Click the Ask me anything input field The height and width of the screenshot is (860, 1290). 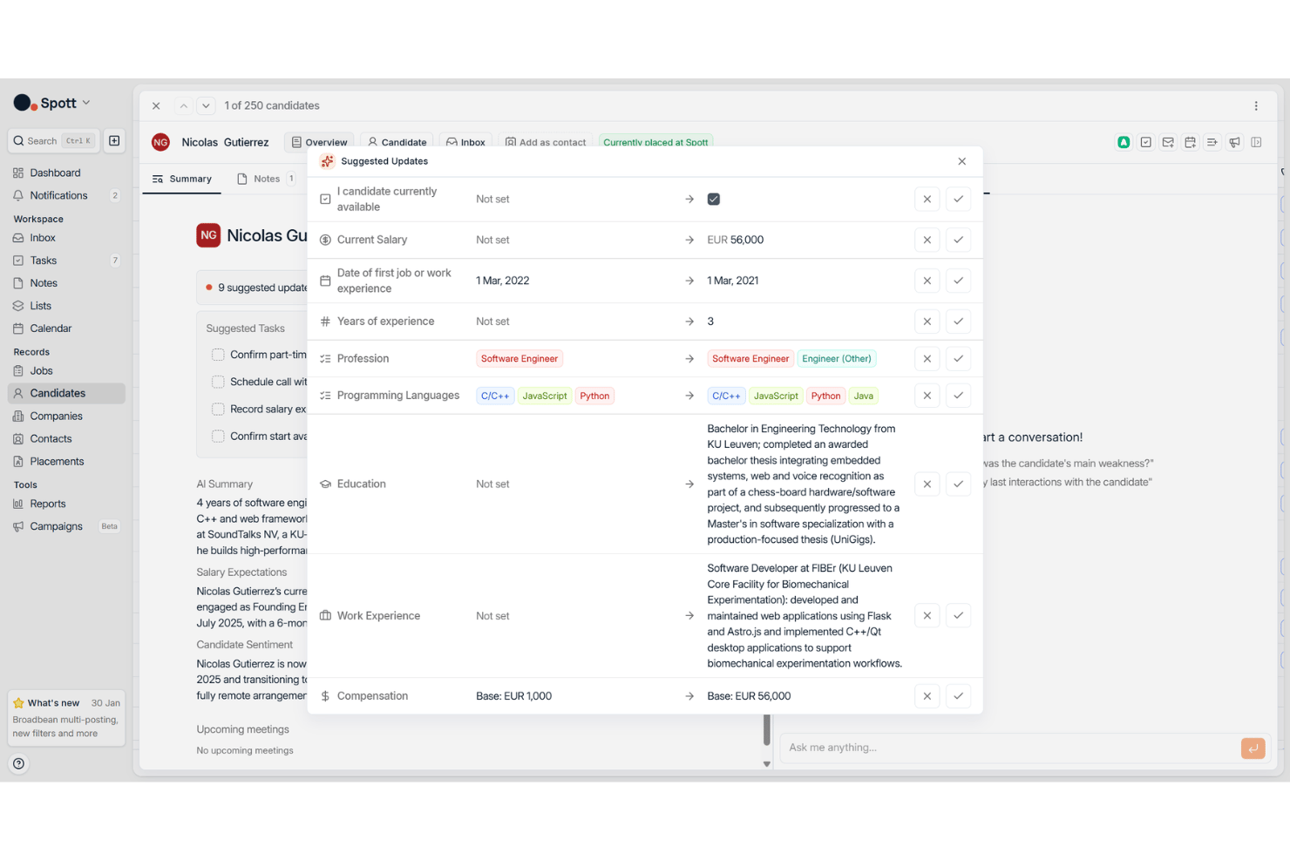1009,748
